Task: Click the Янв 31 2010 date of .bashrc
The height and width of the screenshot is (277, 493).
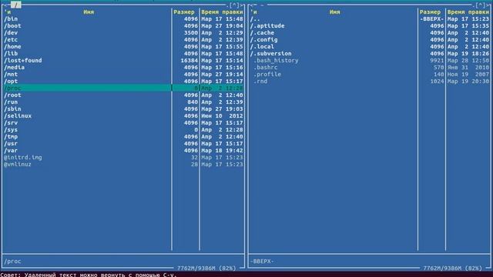Action: [x=468, y=67]
